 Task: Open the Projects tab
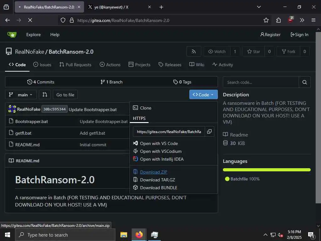point(139,65)
